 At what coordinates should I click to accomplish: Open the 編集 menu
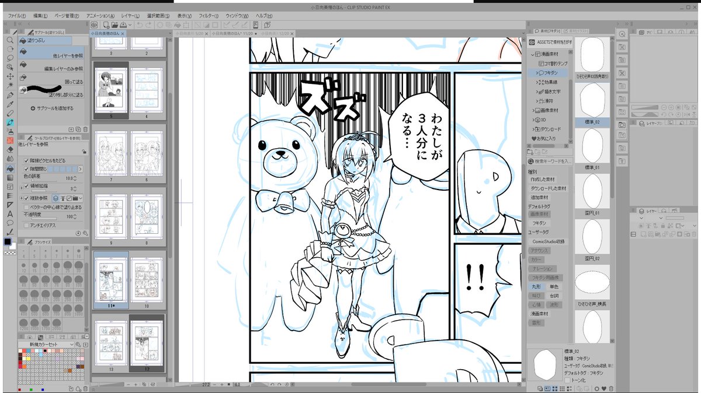(x=41, y=15)
